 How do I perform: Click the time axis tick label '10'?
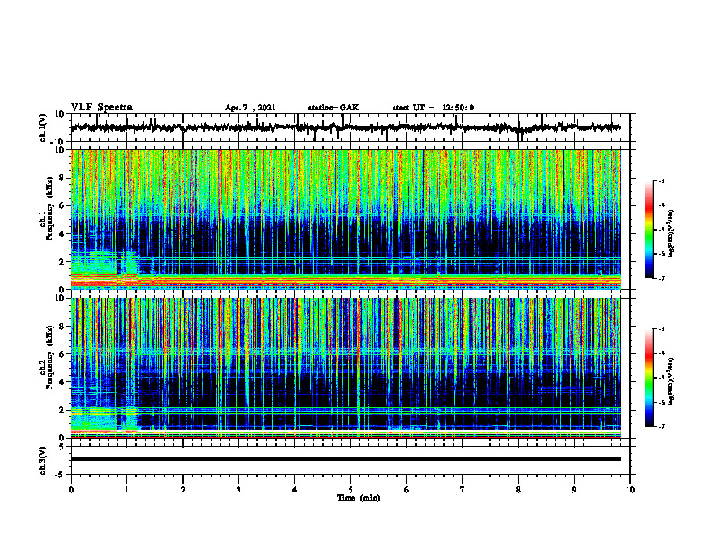tap(630, 490)
